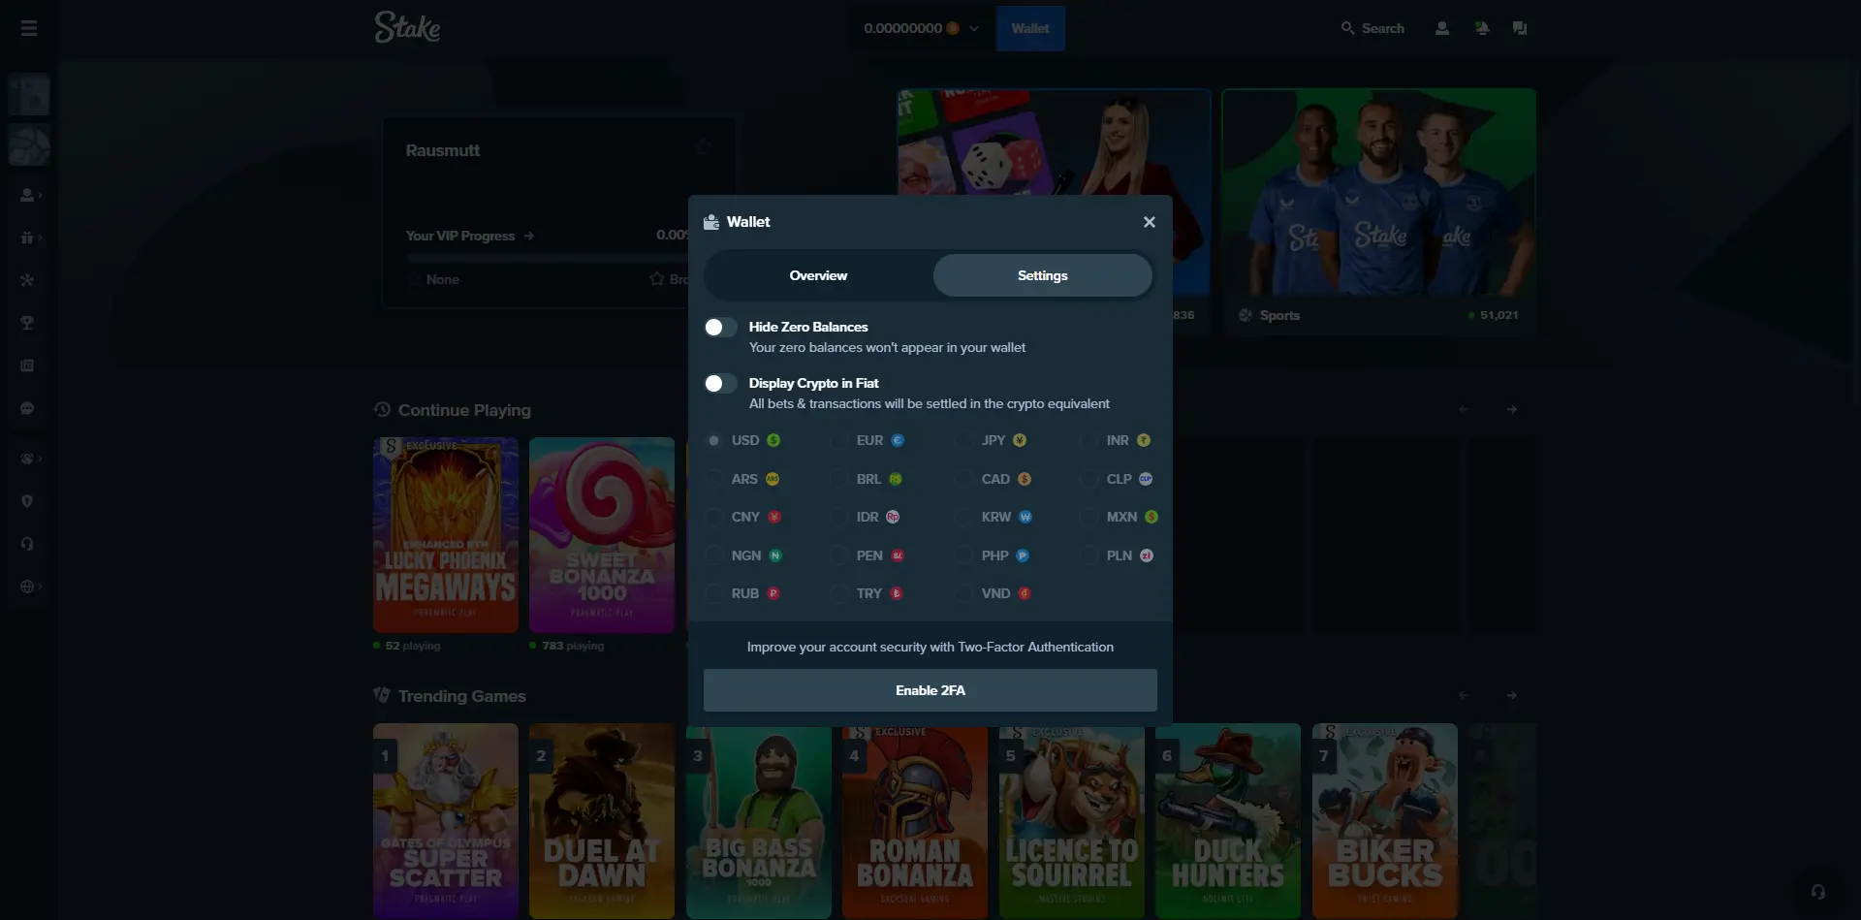Click the VIP progress bar

point(548,258)
